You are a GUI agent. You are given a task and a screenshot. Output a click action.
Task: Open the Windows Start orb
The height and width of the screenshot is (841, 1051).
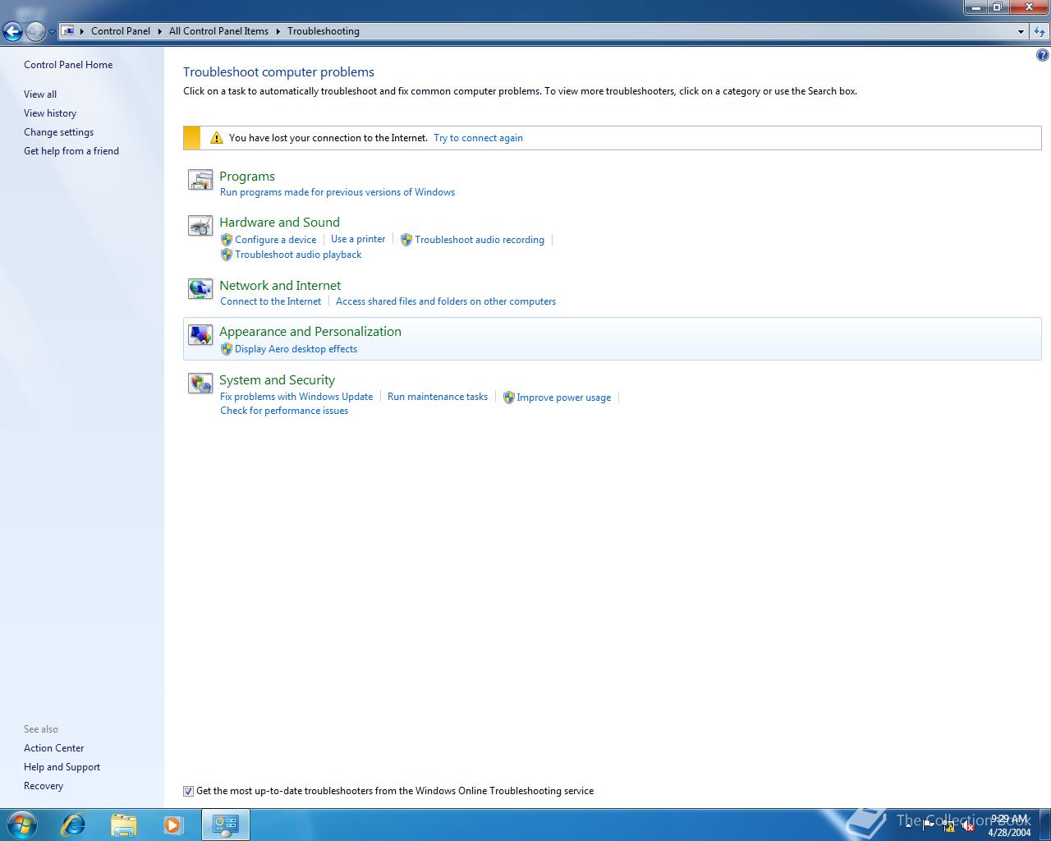(21, 824)
